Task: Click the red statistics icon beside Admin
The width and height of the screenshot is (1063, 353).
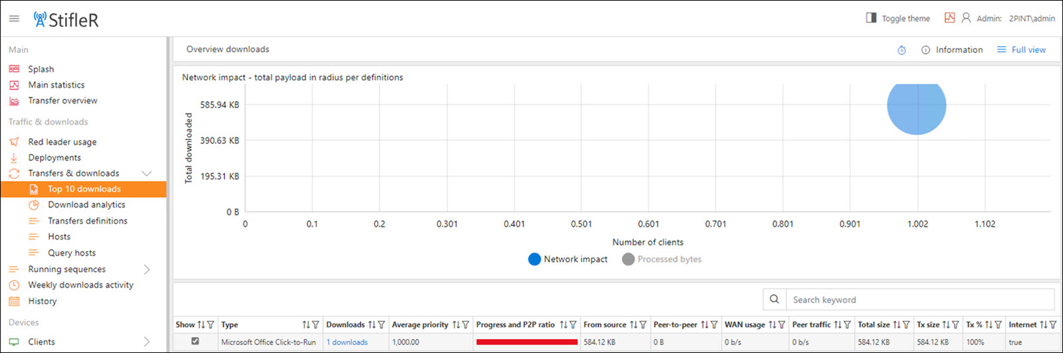Action: tap(949, 18)
